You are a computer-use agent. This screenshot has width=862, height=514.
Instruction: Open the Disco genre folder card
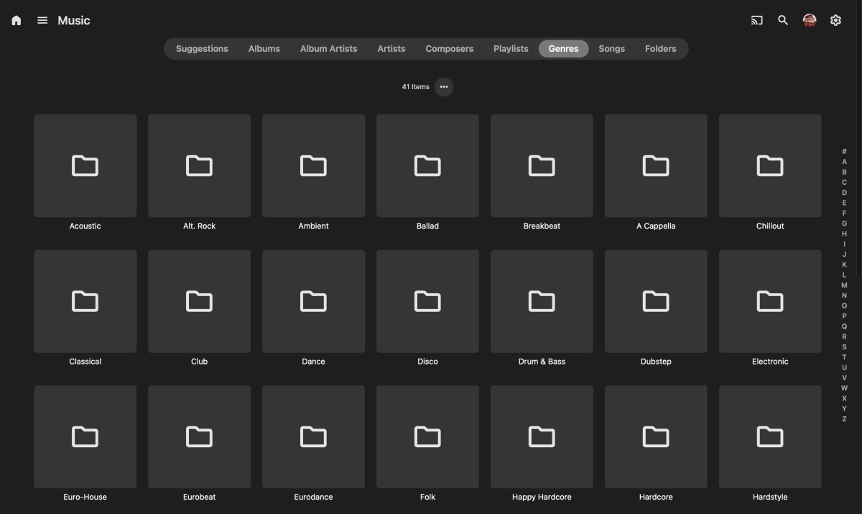pos(427,301)
